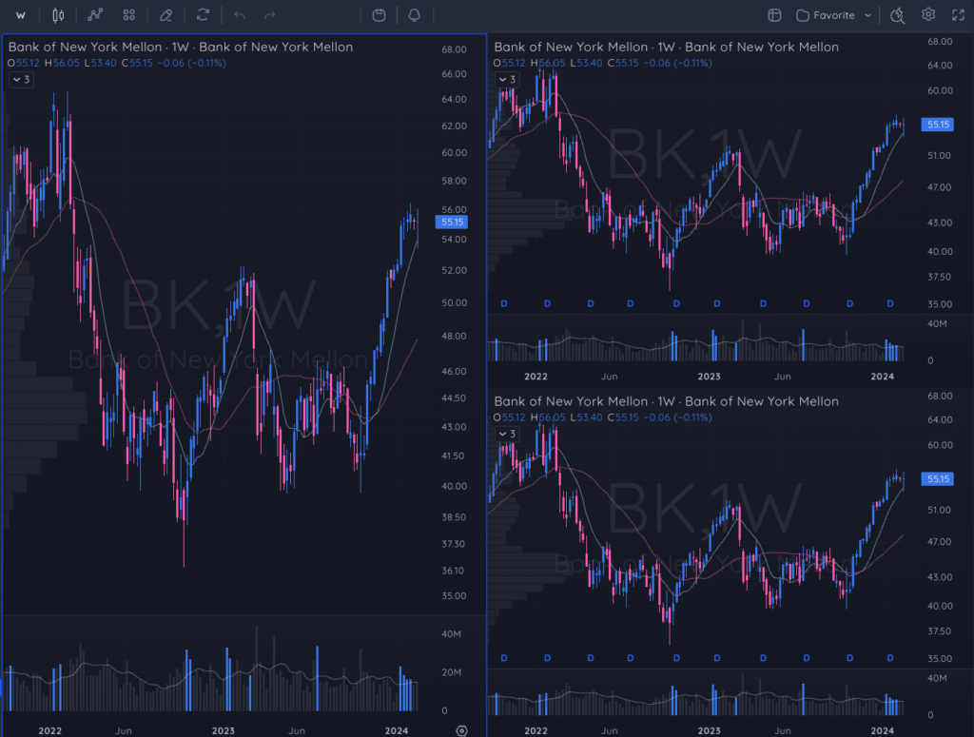Click 2022 on top-right chart time axis
This screenshot has width=974, height=737.
[536, 377]
